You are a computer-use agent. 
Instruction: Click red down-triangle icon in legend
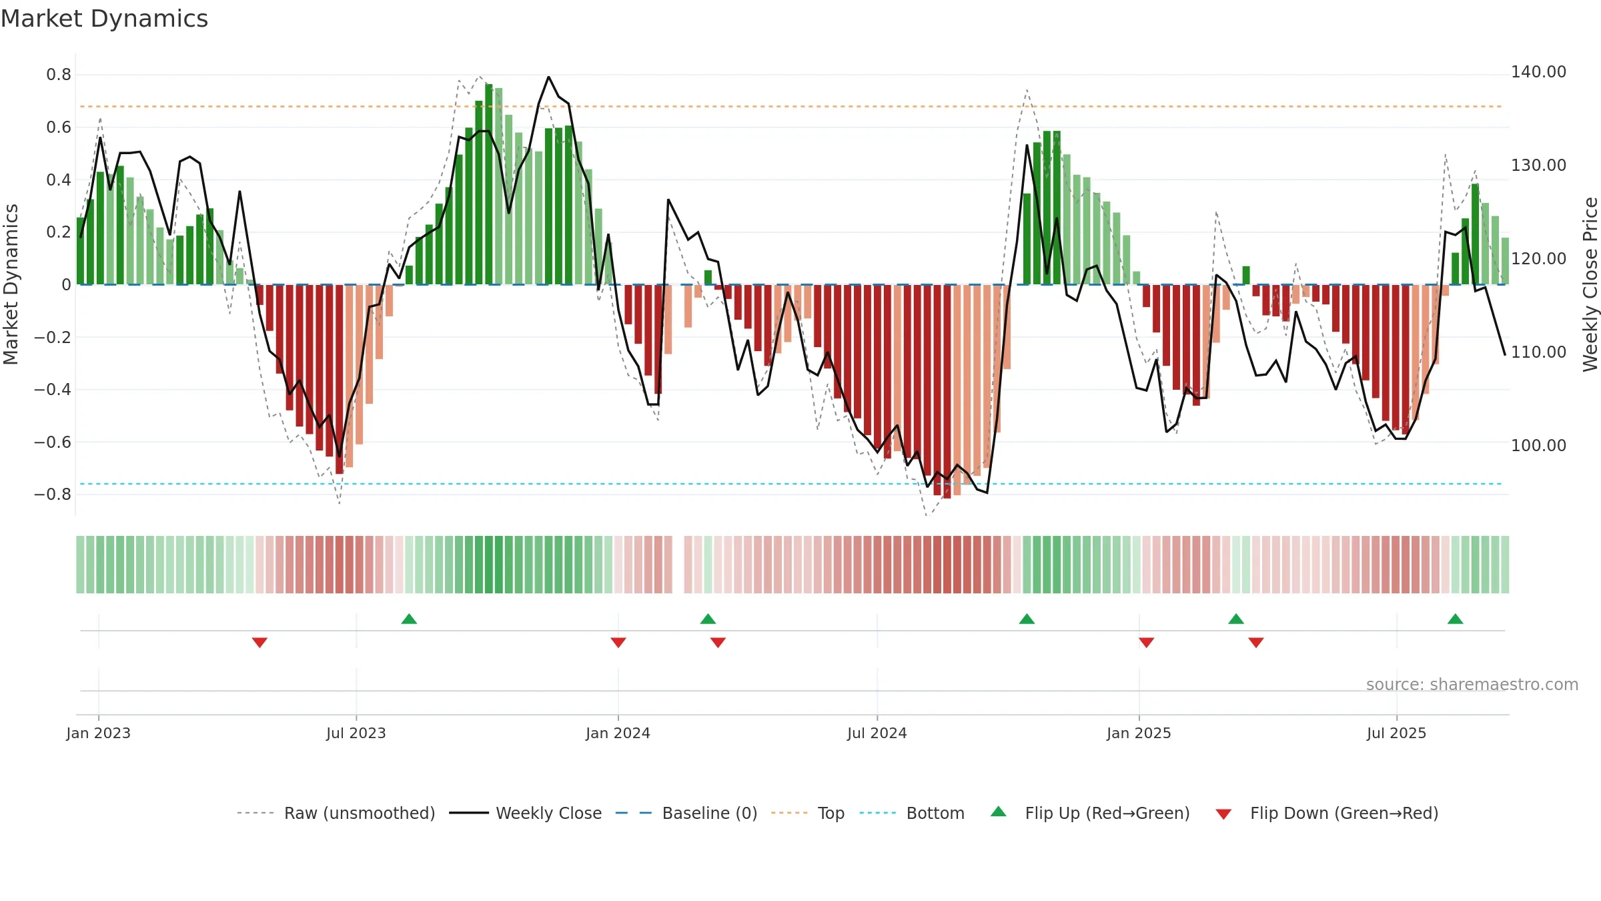[1223, 815]
